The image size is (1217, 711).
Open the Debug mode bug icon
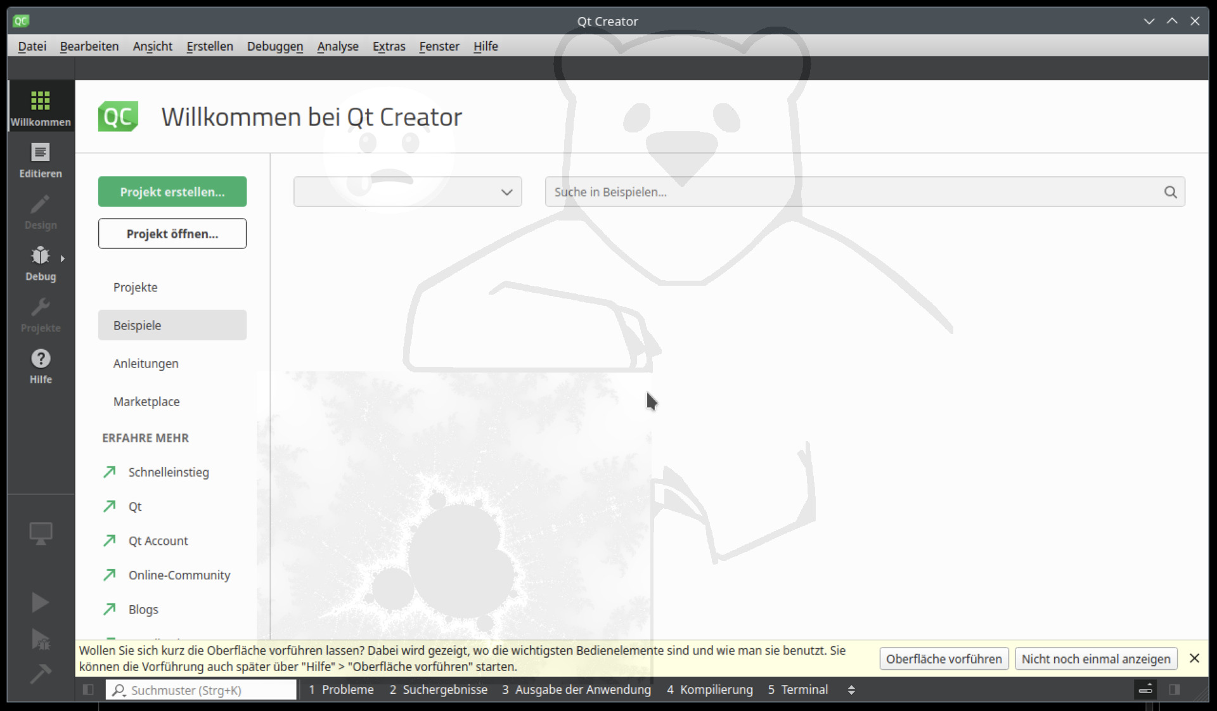click(41, 256)
